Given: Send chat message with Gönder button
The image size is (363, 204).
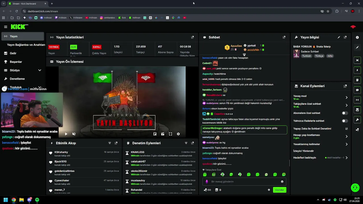Looking at the screenshot, I should pyautogui.click(x=280, y=190).
